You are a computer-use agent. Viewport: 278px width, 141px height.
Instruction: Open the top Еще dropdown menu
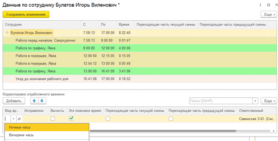tap(268, 14)
